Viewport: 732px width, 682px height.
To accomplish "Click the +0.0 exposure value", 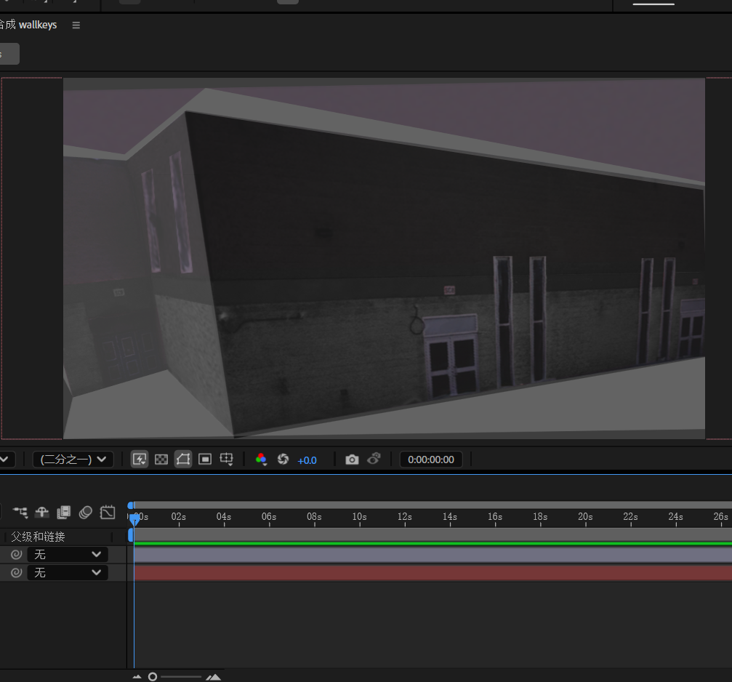I will [307, 460].
